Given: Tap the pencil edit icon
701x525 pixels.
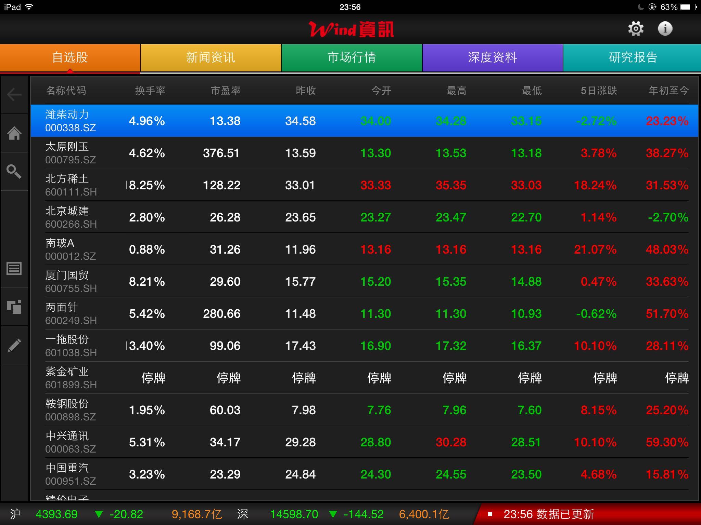Looking at the screenshot, I should [14, 345].
